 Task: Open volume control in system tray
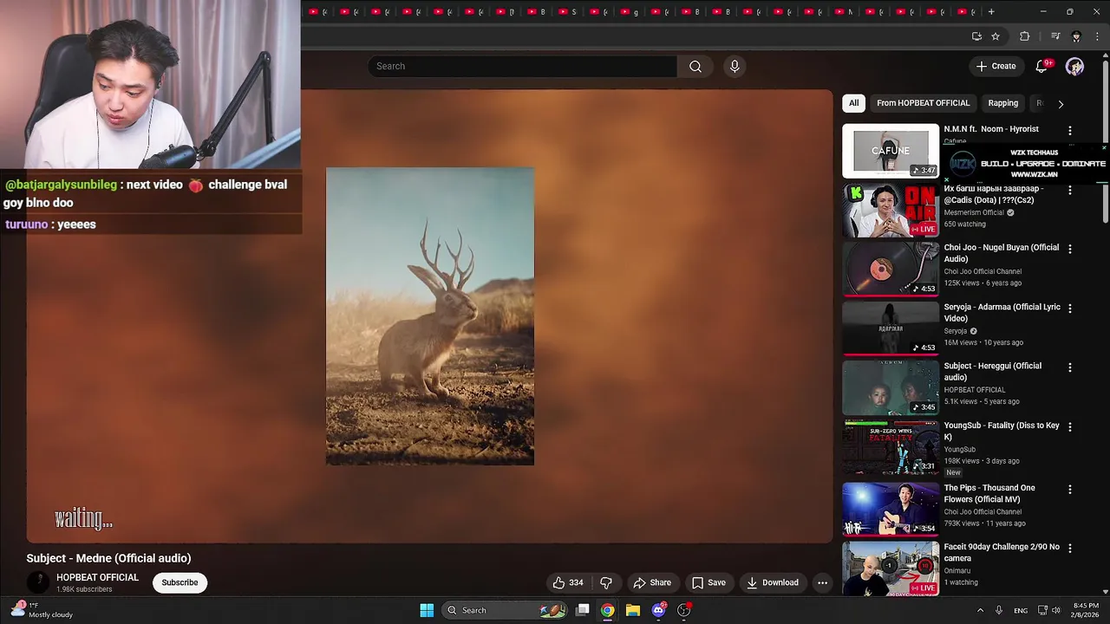pos(1056,610)
